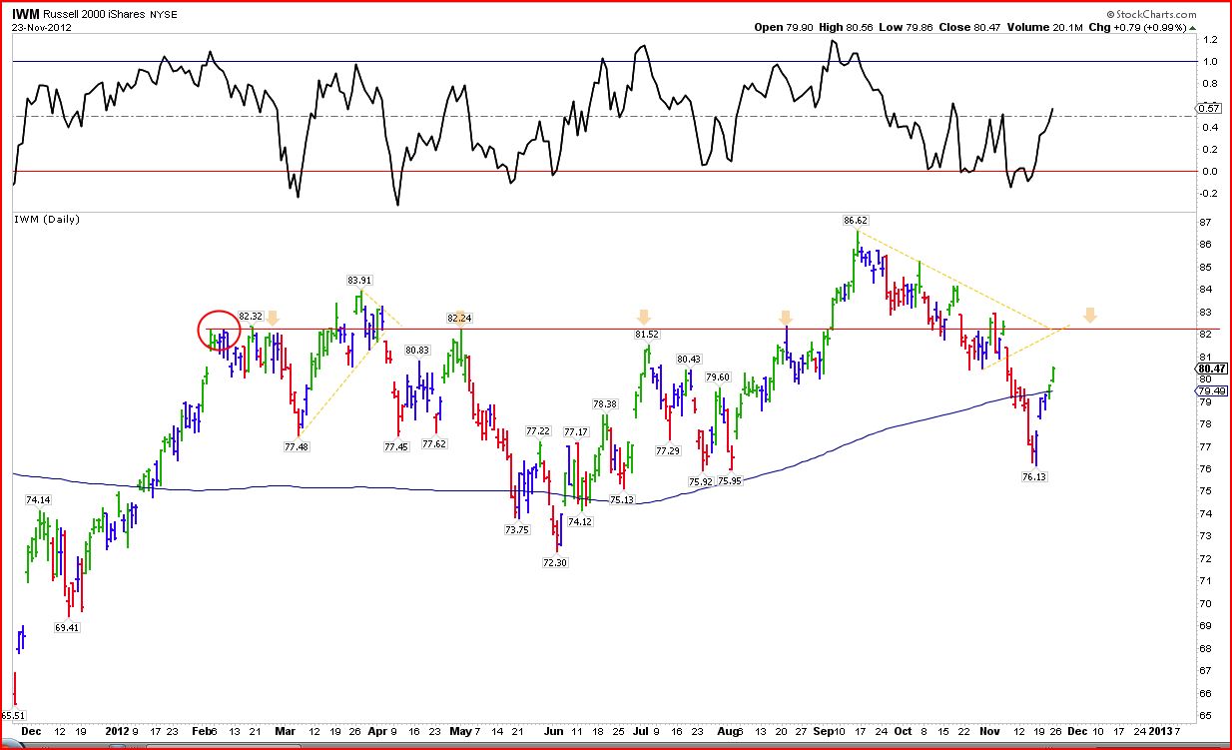1232x750 pixels.
Task: Click the 77.62 low price label
Action: (433, 443)
